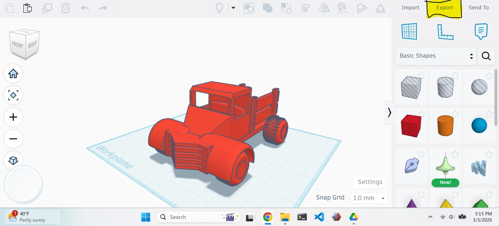Select the striped hole Box shape
The height and width of the screenshot is (226, 499).
coord(411,87)
